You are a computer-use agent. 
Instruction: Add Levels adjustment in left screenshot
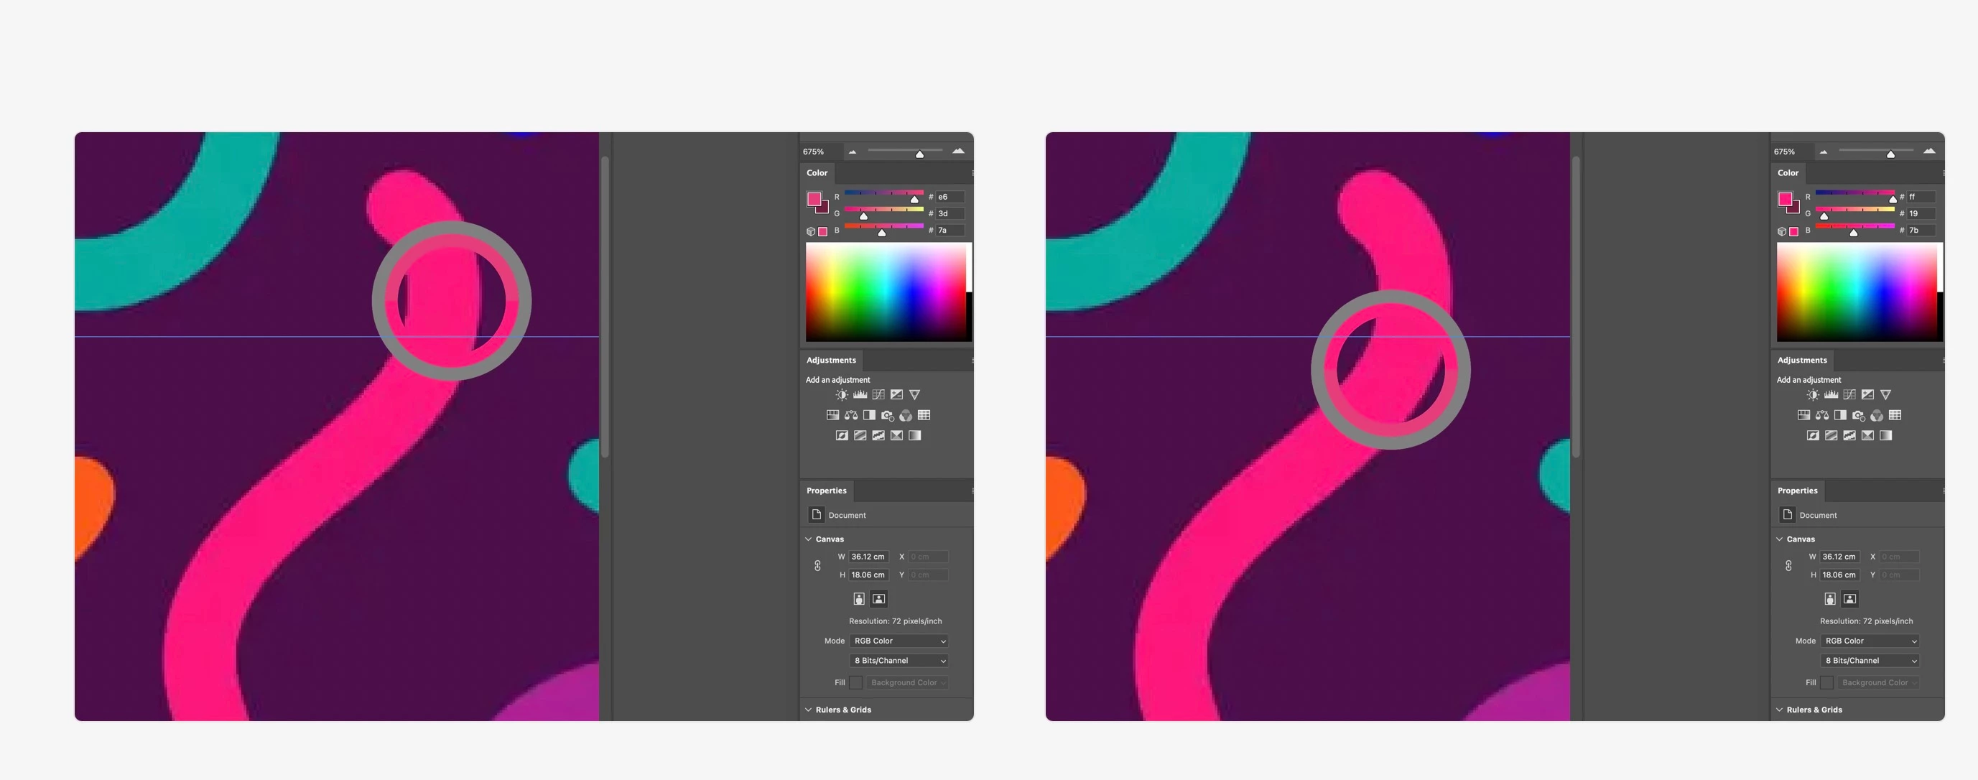point(860,394)
